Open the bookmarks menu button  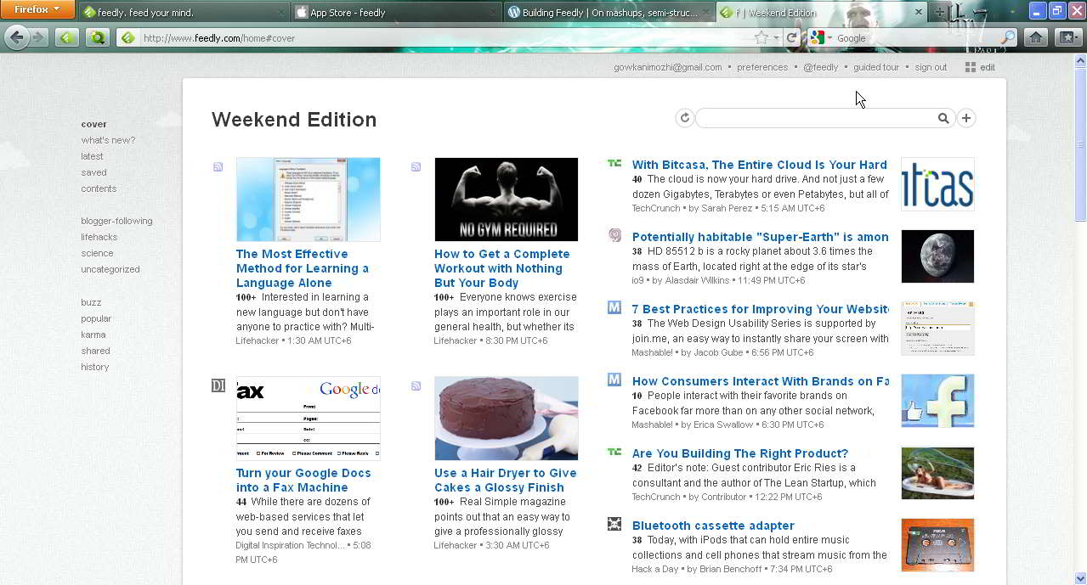point(1067,37)
